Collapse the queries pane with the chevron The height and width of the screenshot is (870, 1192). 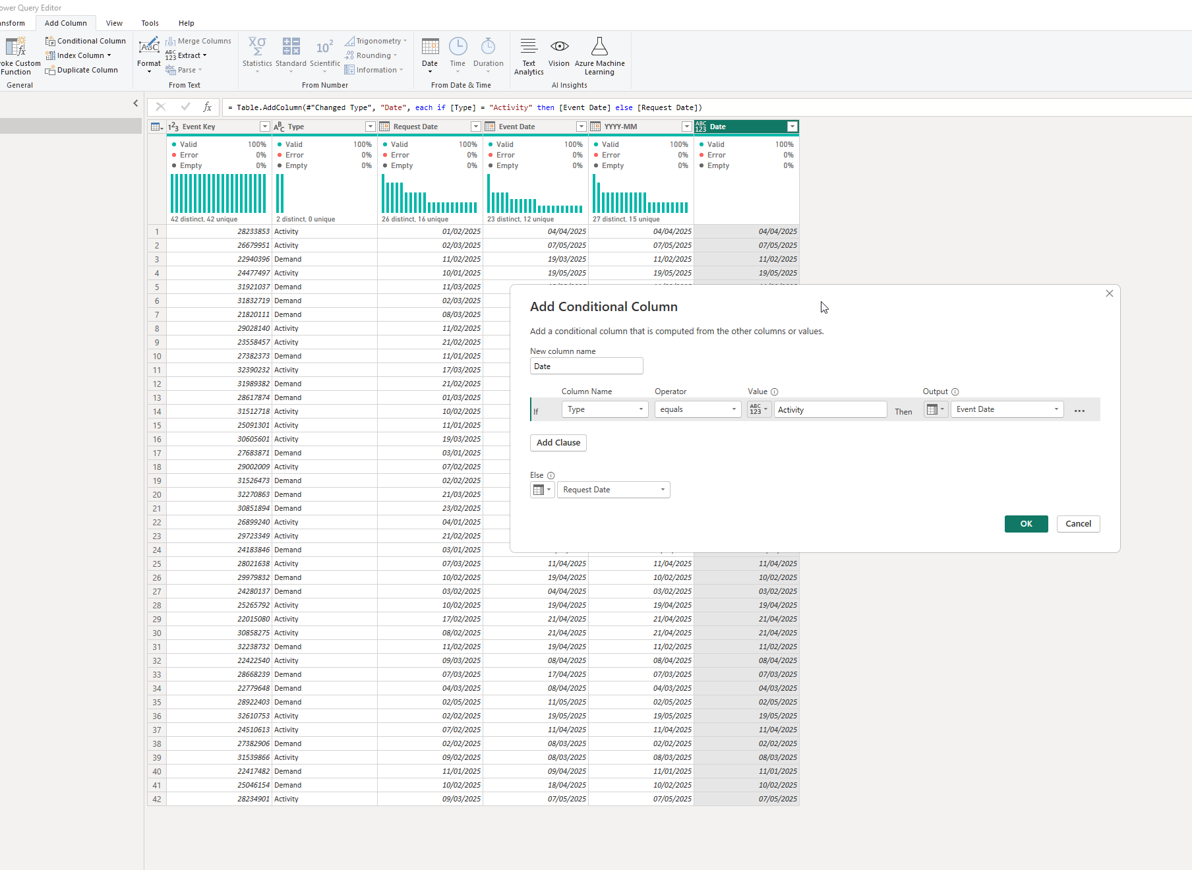pos(136,103)
